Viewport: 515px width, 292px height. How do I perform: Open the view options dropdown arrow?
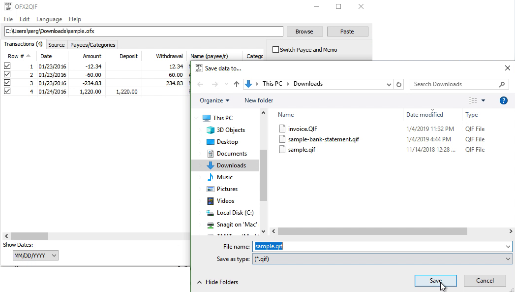tap(483, 100)
